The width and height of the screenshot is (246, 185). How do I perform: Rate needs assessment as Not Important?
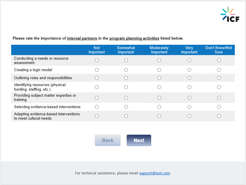(97, 61)
